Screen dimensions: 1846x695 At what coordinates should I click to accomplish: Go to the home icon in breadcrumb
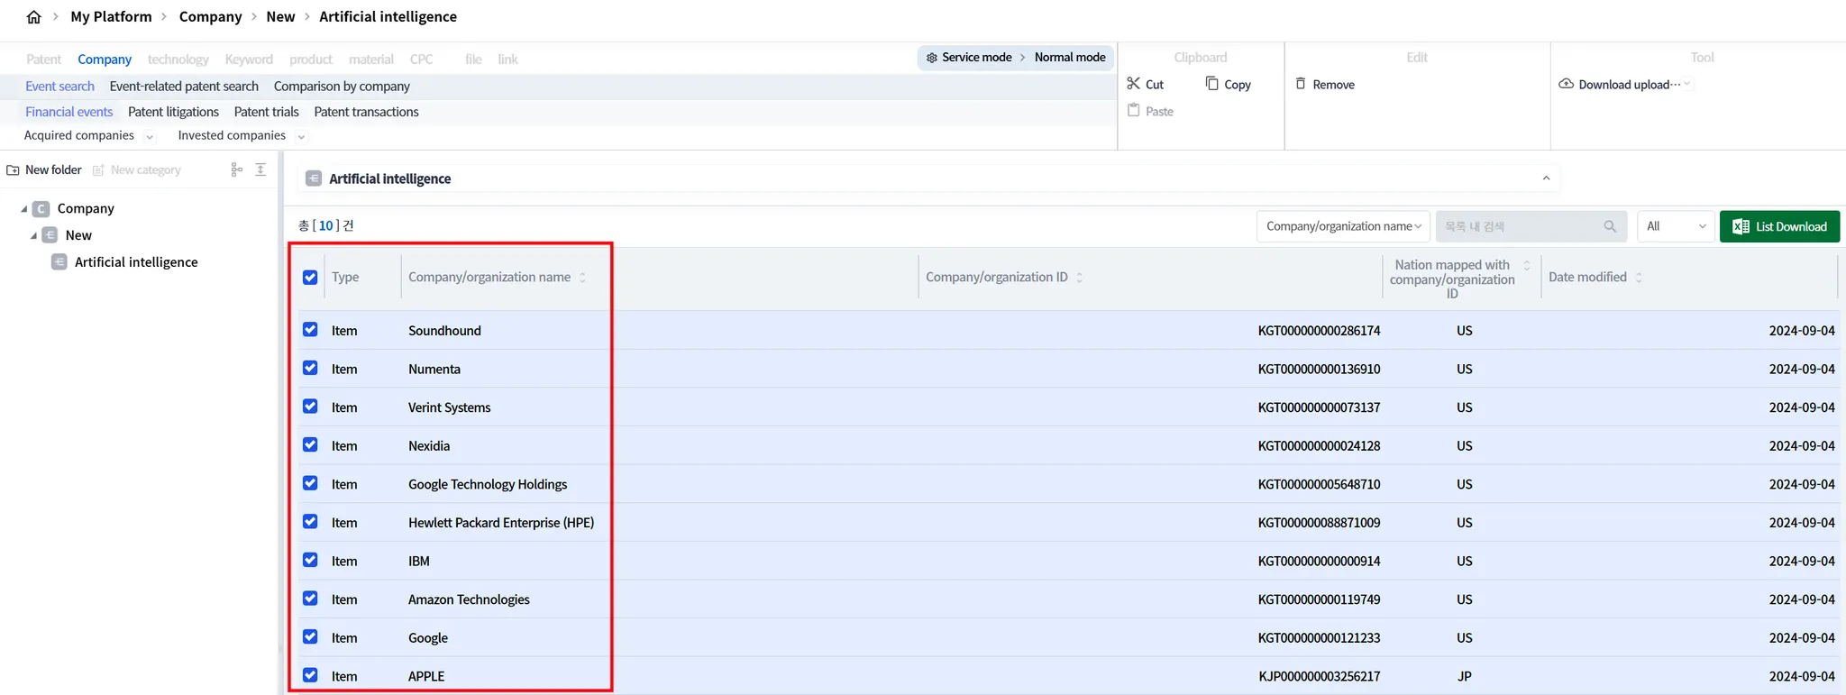(34, 17)
